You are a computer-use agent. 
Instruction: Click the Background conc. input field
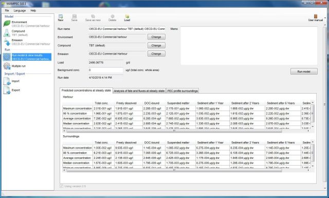point(105,70)
